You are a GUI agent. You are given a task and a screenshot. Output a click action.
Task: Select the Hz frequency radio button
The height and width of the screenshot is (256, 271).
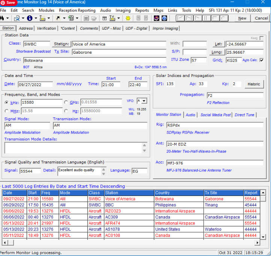pyautogui.click(x=66, y=111)
